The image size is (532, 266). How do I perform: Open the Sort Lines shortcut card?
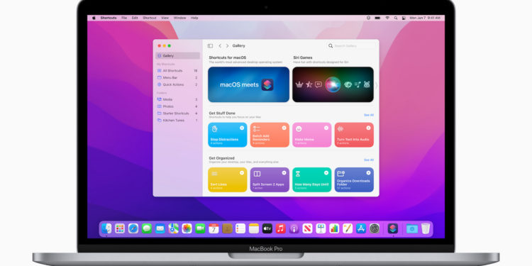point(228,179)
